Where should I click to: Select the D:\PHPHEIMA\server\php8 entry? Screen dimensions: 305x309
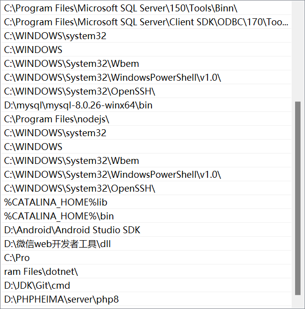coord(146,299)
